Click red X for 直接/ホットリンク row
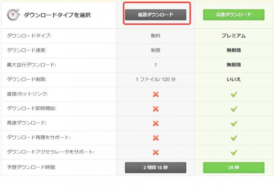Screen dimensions: 277x189 [x=156, y=94]
